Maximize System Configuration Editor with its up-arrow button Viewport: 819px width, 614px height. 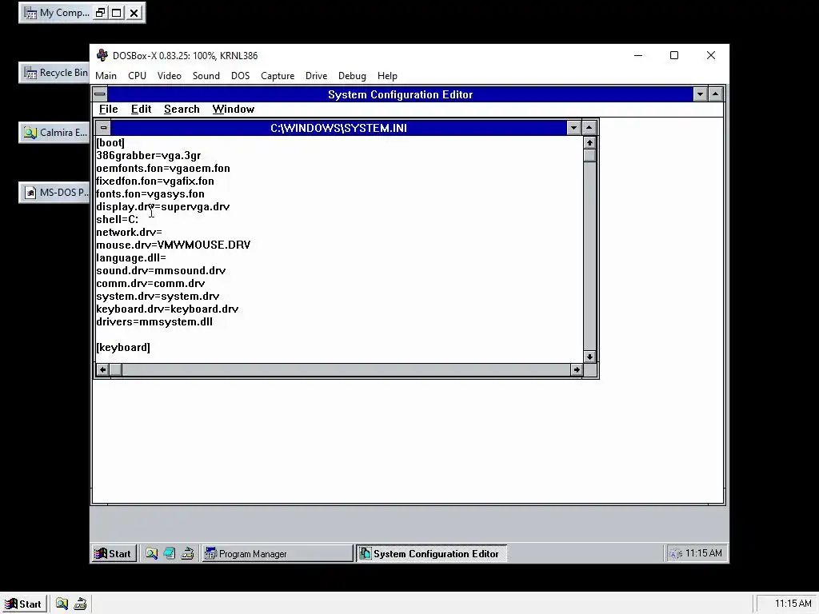pyautogui.click(x=716, y=94)
